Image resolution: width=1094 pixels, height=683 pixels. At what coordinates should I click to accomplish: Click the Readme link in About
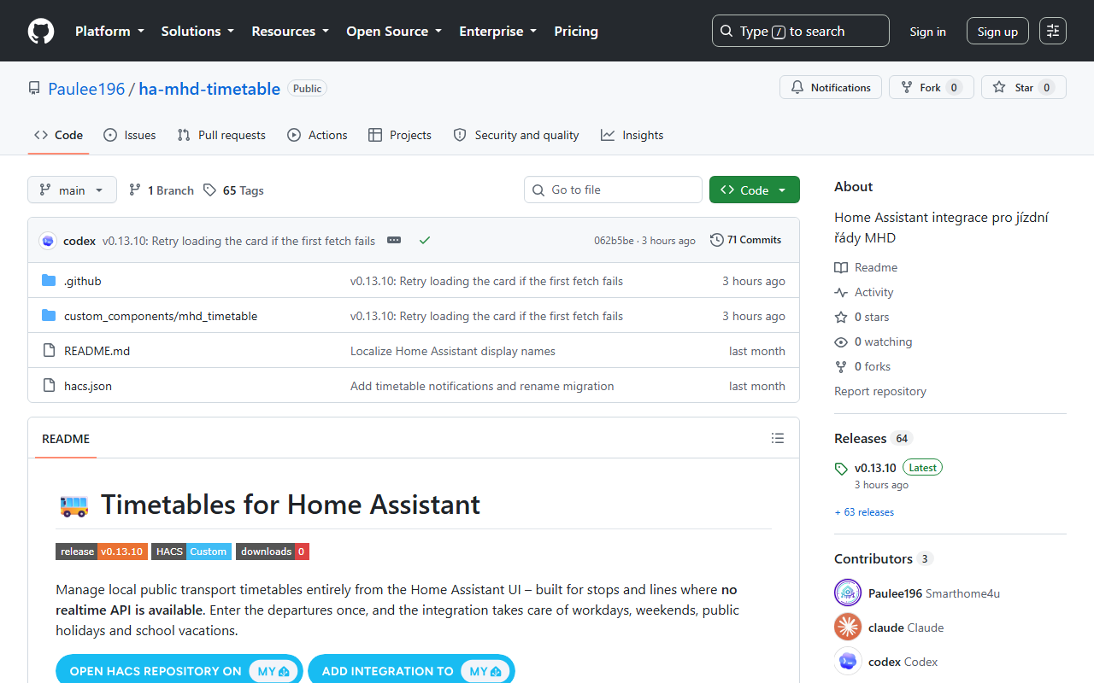[x=866, y=267]
